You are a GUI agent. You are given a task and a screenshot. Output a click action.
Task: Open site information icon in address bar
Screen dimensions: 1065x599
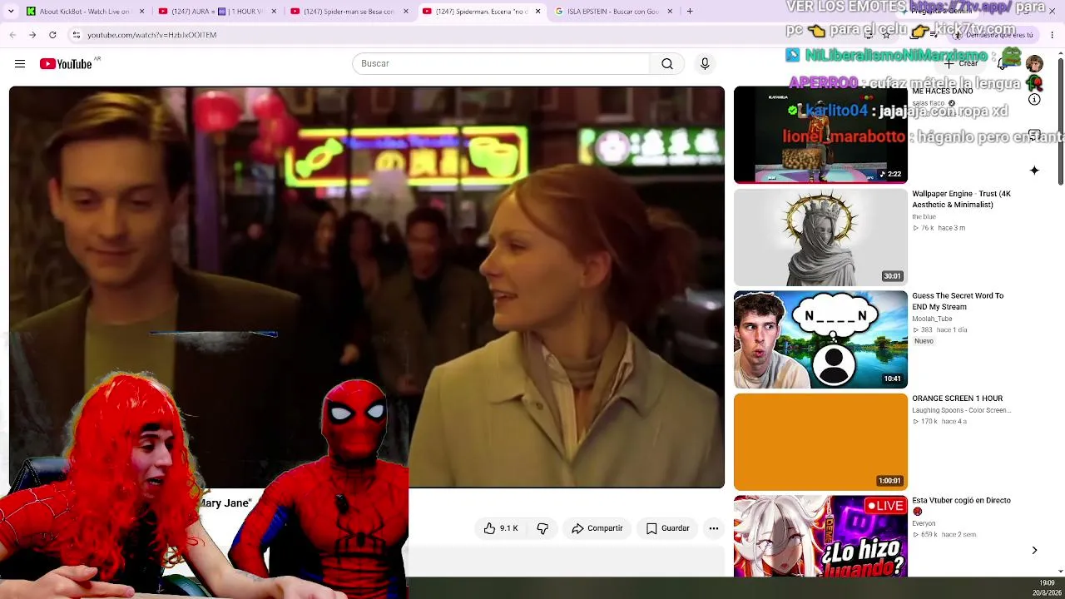(76, 35)
